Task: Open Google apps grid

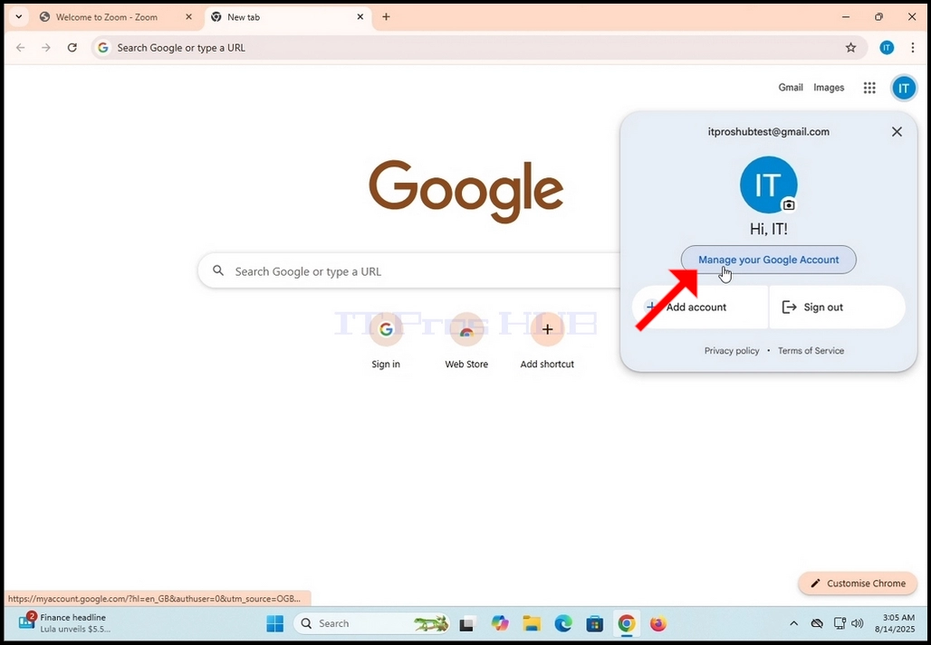Action: (x=869, y=88)
